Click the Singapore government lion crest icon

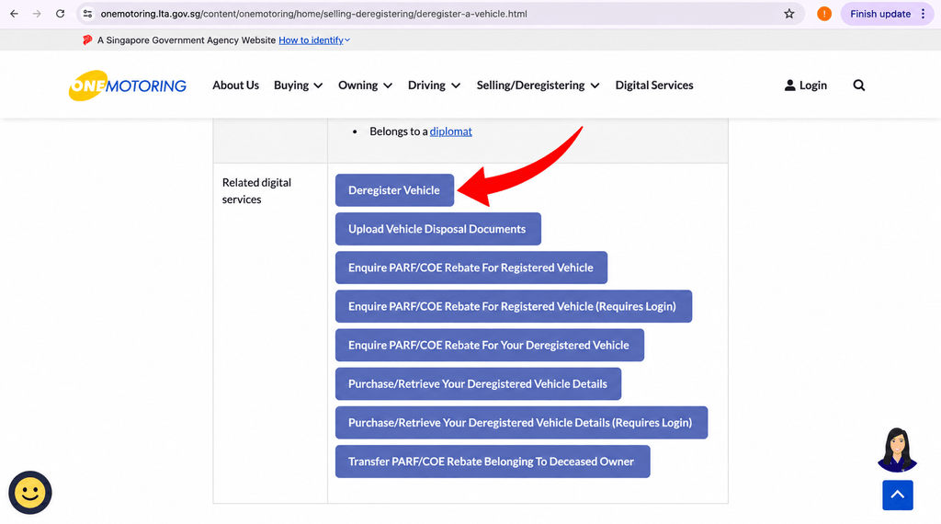pos(87,40)
